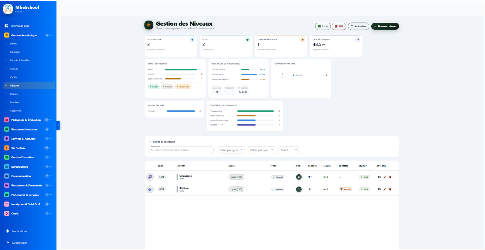The width and height of the screenshot is (485, 250).
Task: Delete the Cinquième level trash icon
Action: [x=390, y=177]
